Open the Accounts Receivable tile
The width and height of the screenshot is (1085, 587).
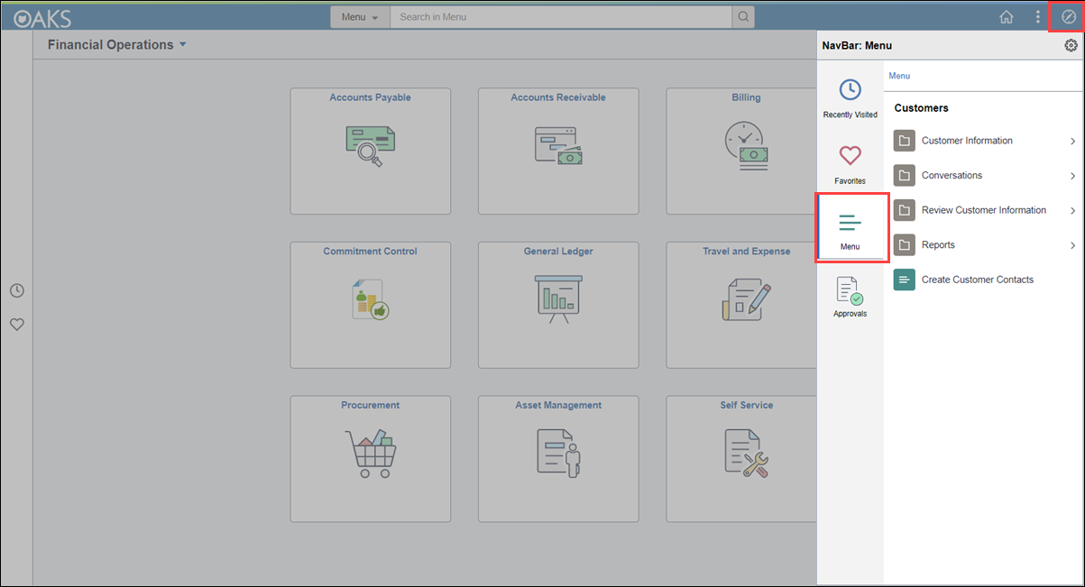[x=558, y=151]
